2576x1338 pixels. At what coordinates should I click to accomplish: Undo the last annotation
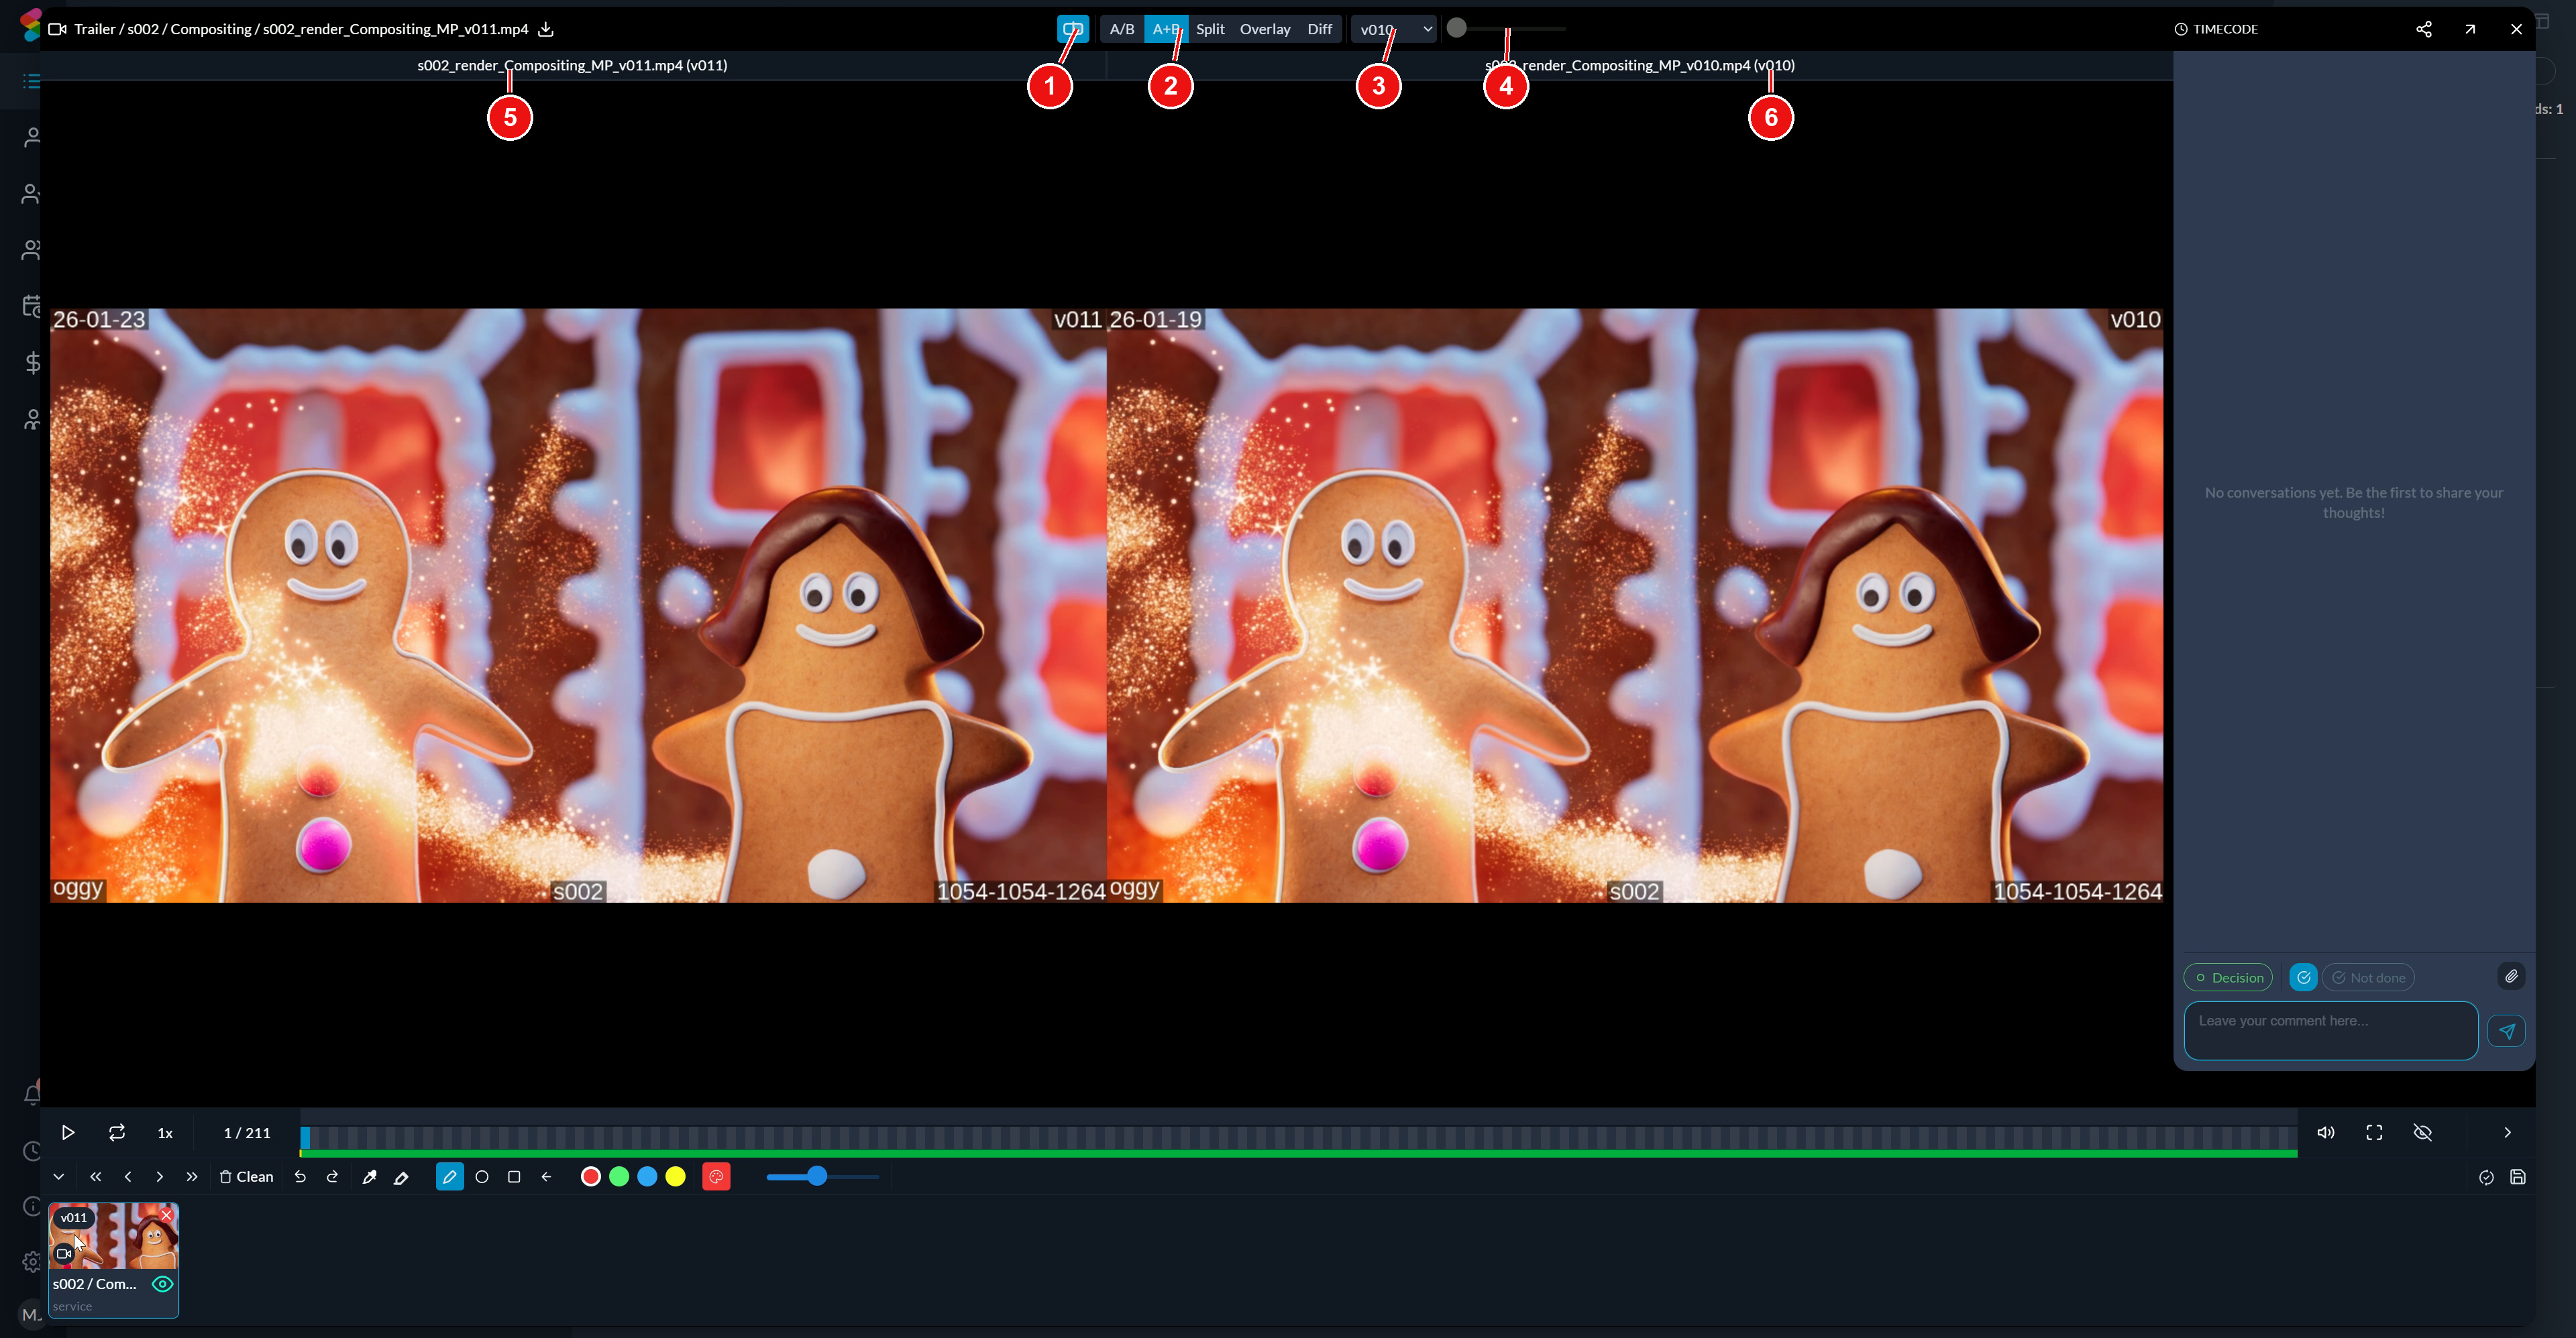[300, 1177]
